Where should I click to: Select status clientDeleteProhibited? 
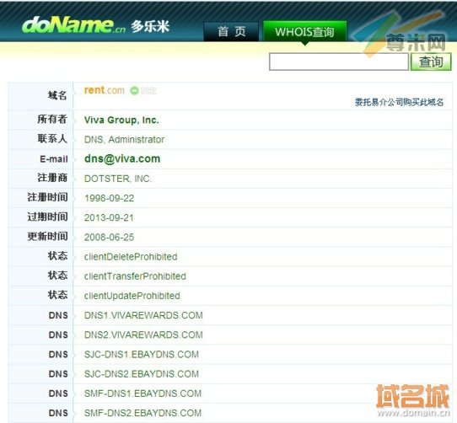click(x=131, y=257)
